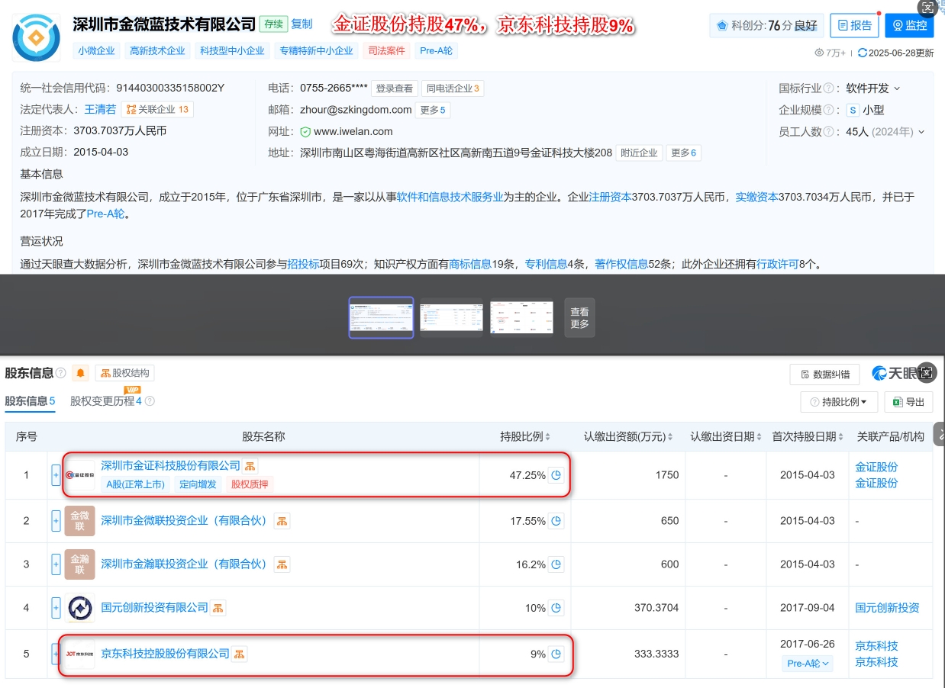Click the pie chart icon beside 16.2%

pyautogui.click(x=556, y=564)
